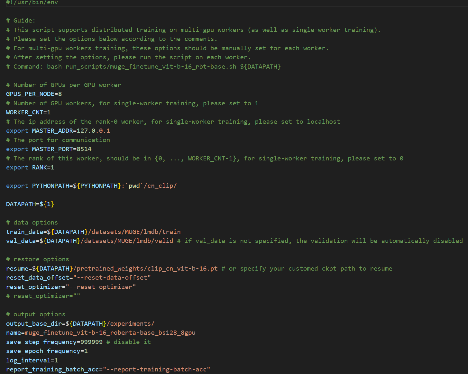This screenshot has height=374, width=468.
Task: Click the commented-out reset_optimizer line
Action: click(x=43, y=296)
